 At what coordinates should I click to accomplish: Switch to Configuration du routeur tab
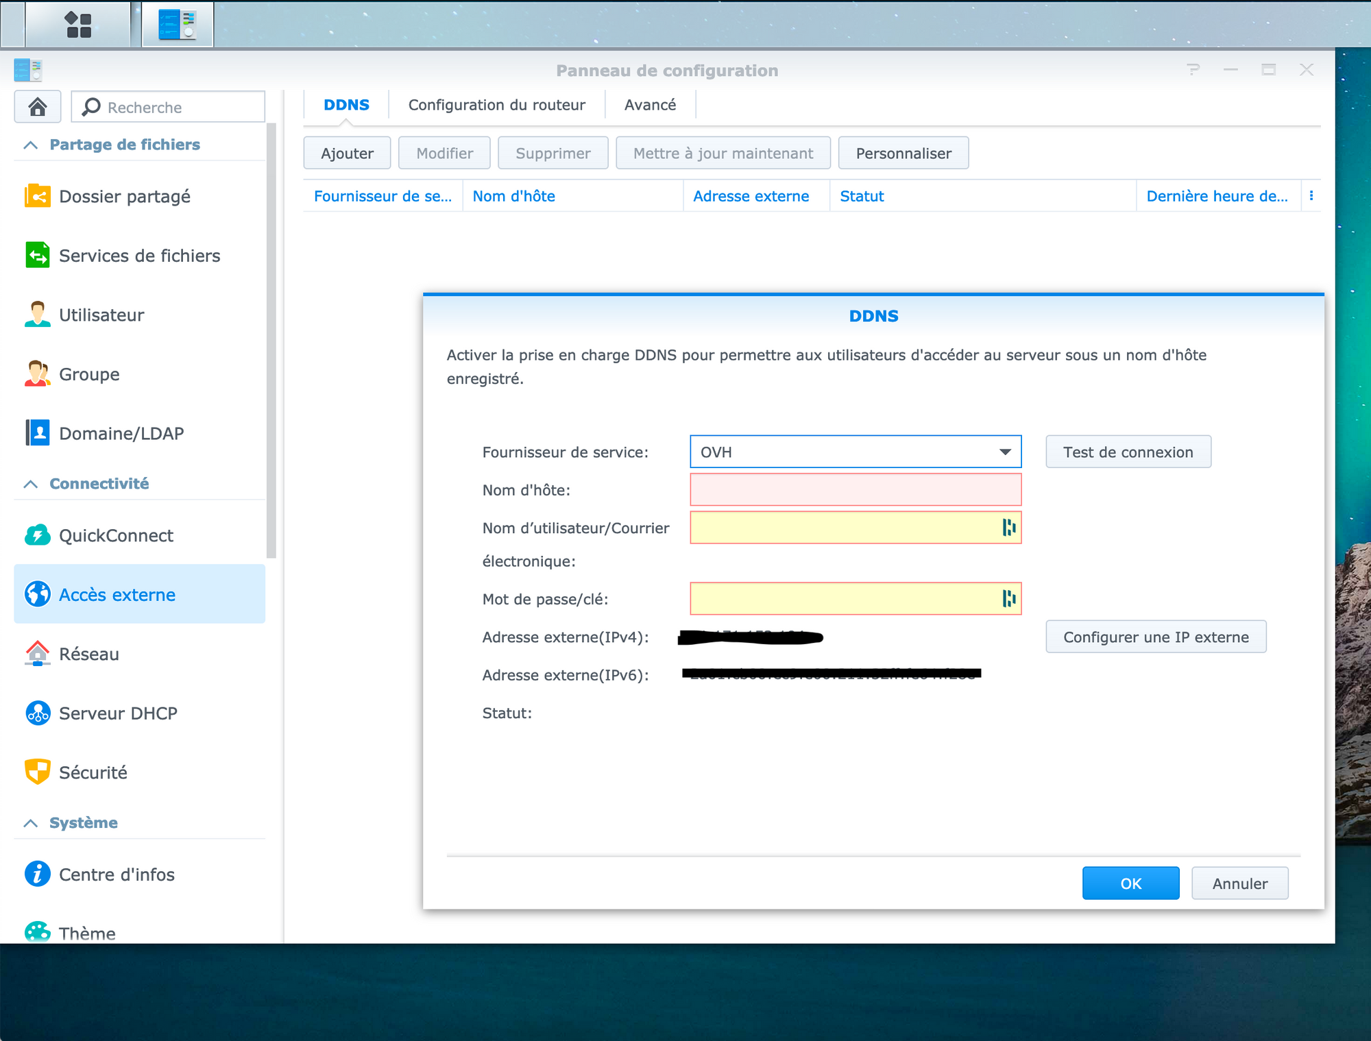[497, 105]
